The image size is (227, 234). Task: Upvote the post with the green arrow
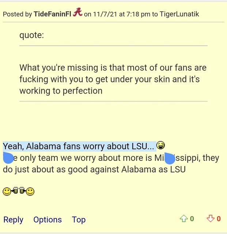(184, 219)
